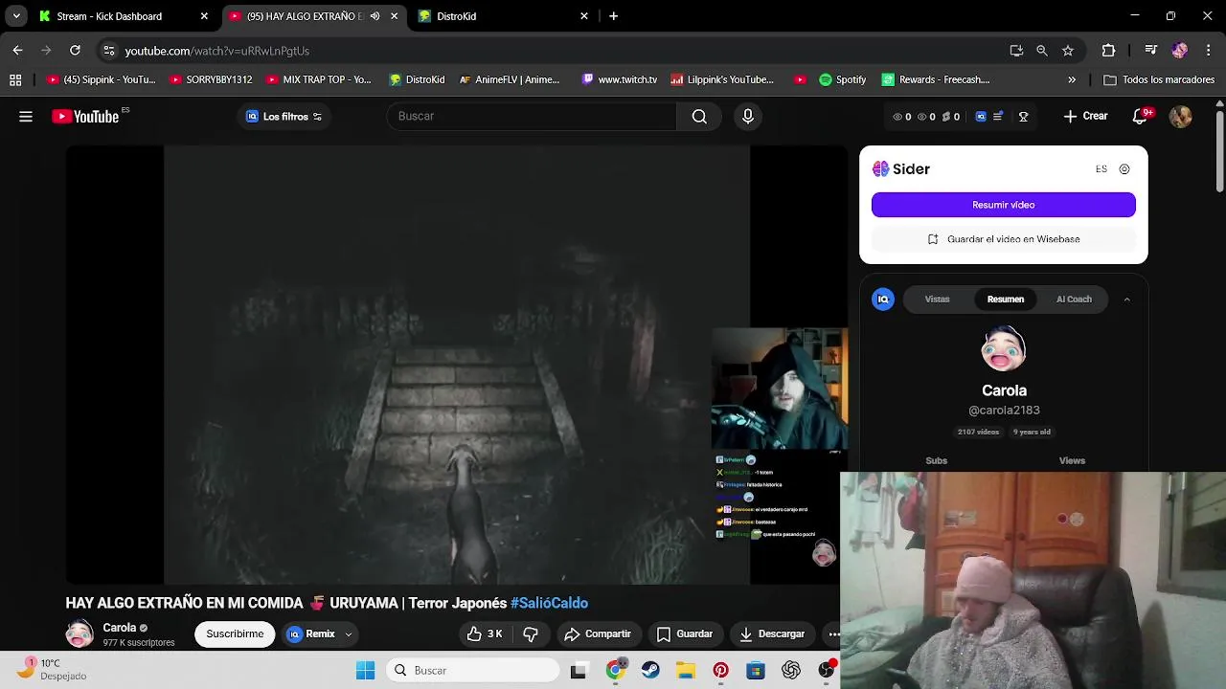Open Windows Start menu
This screenshot has width=1226, height=689.
[366, 671]
